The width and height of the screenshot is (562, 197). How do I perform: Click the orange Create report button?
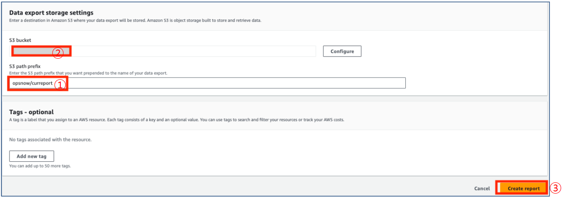coord(523,188)
